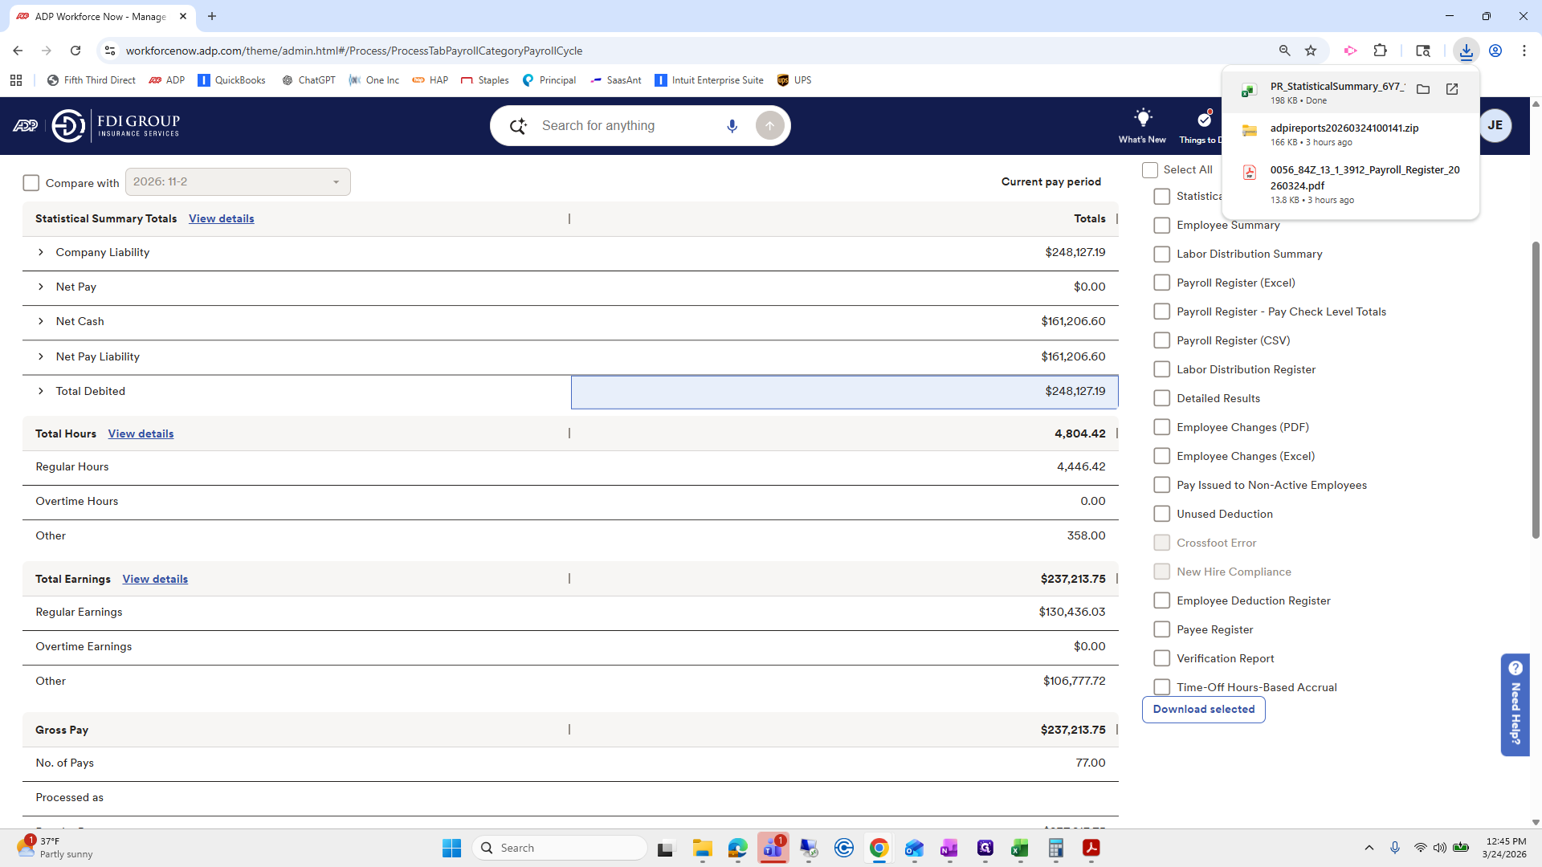Click the microphone icon in search bar
The image size is (1542, 867).
[732, 126]
